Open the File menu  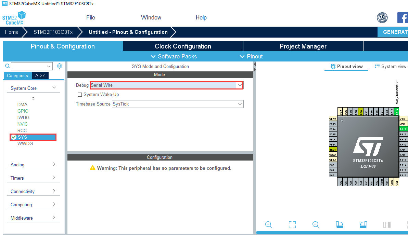(91, 18)
